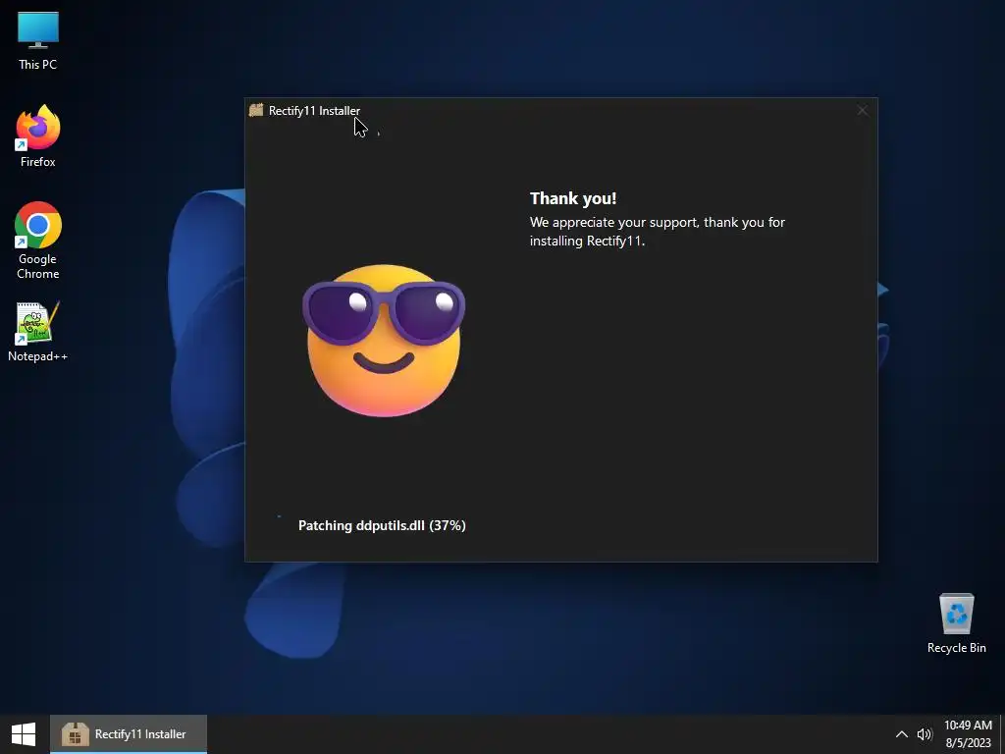Click the 'Rectify11 Installer' window title text
The height and width of the screenshot is (754, 1005).
[314, 110]
